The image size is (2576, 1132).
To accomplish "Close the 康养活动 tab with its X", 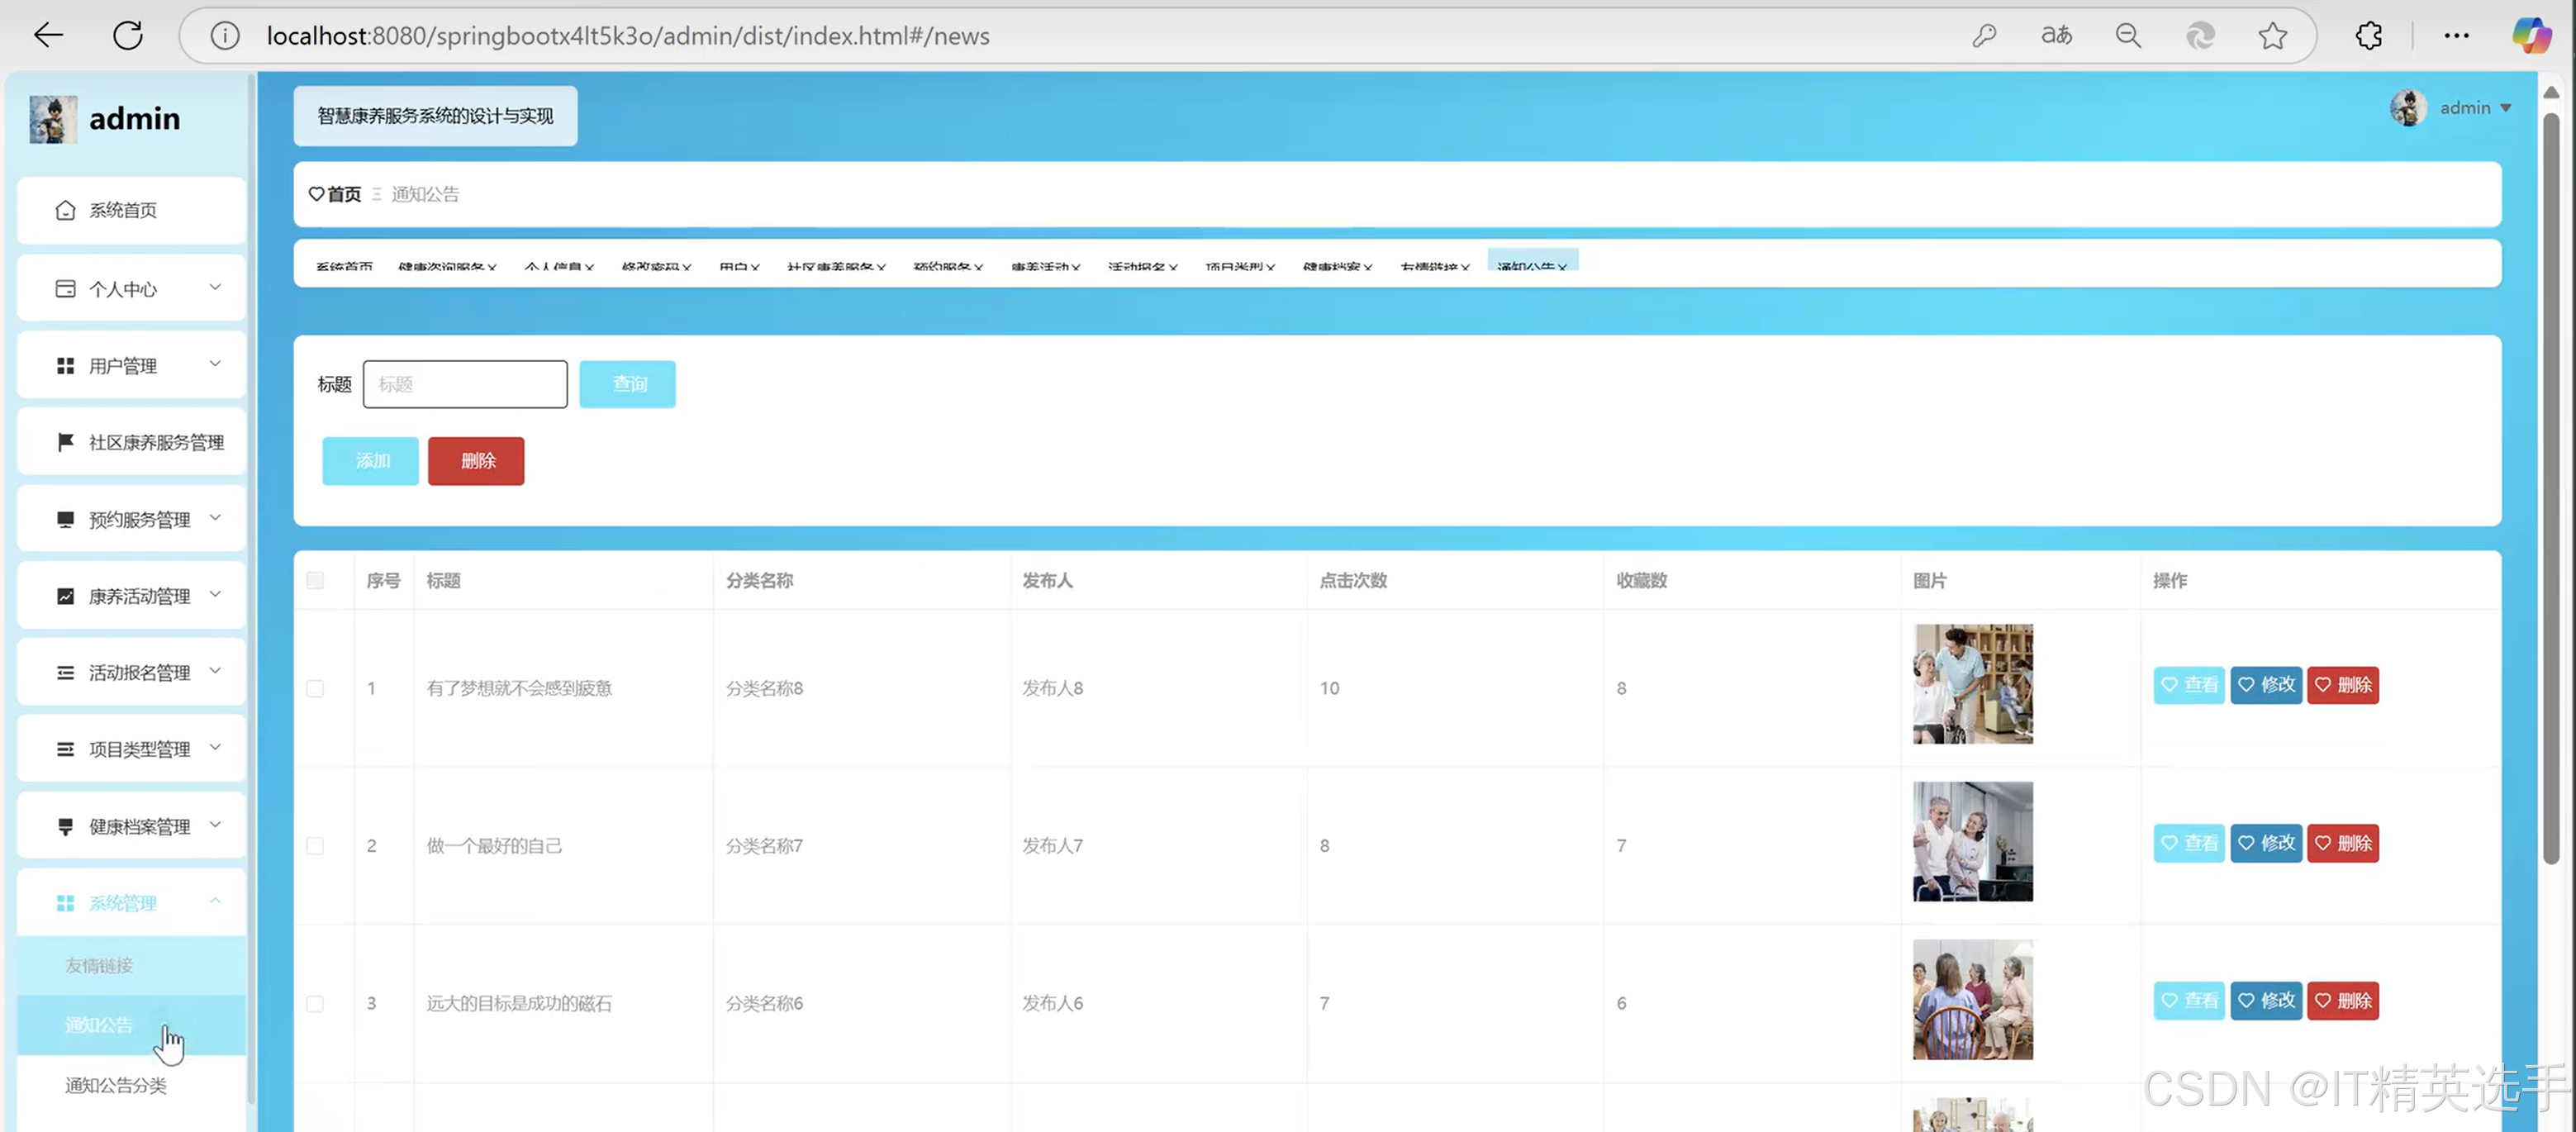I will 1076,267.
